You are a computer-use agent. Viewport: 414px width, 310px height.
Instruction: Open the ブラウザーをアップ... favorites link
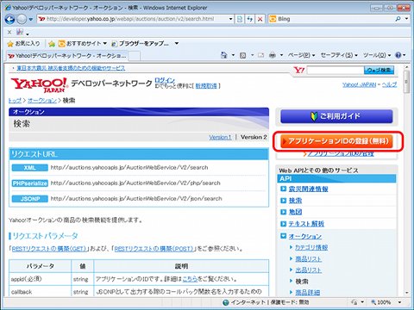coord(140,44)
